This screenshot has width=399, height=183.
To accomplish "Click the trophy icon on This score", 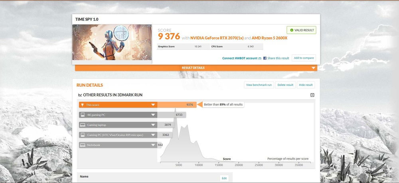I will 83,105.
